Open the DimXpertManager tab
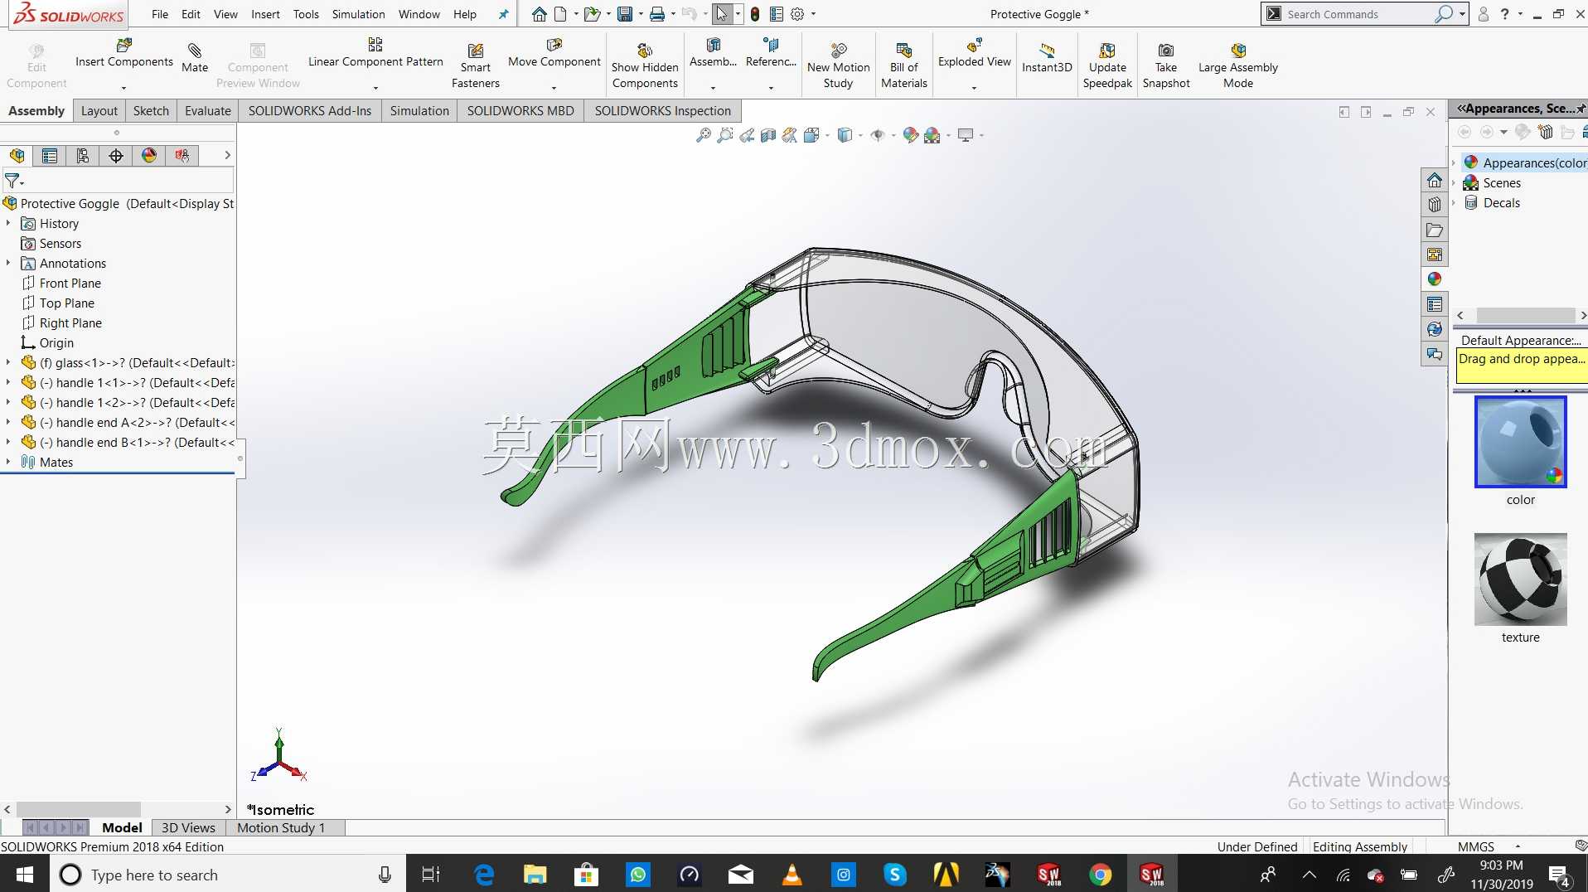 pyautogui.click(x=116, y=155)
